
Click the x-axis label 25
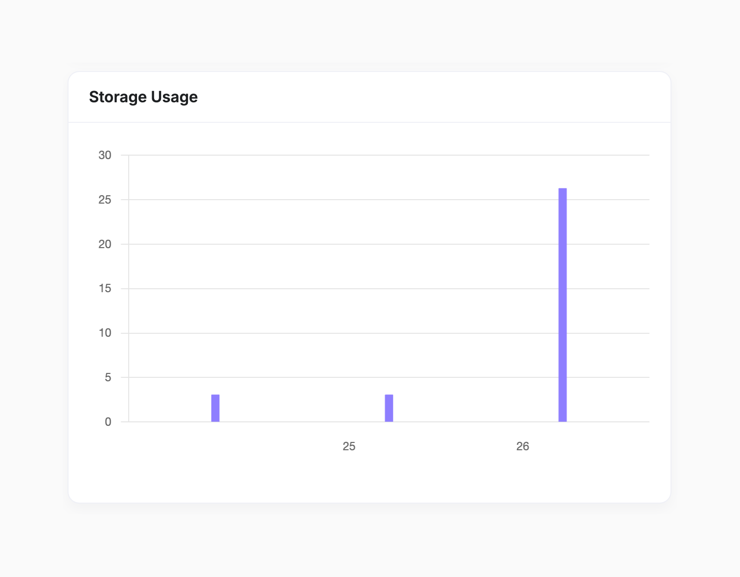pos(349,446)
